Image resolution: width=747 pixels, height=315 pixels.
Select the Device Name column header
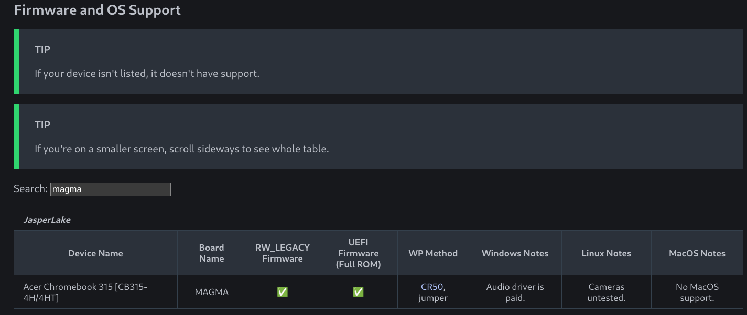95,253
